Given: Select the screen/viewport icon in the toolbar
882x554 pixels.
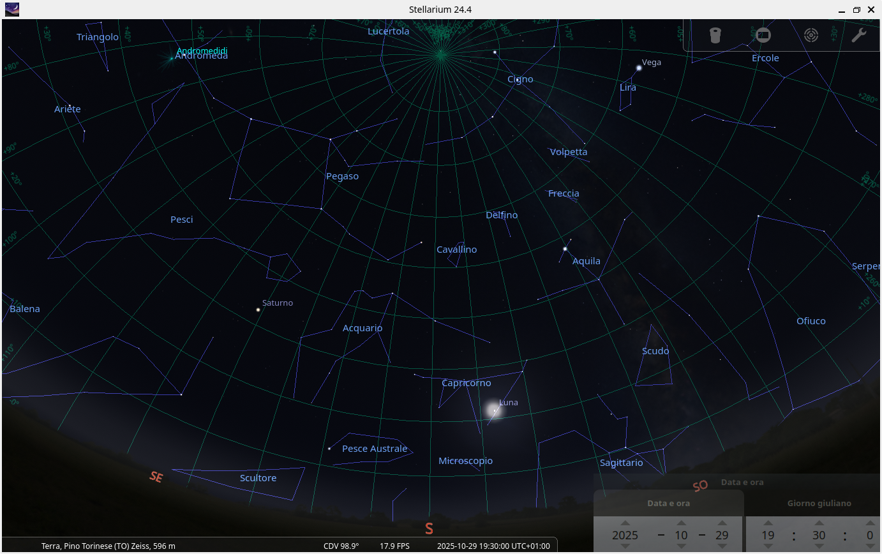Looking at the screenshot, I should pyautogui.click(x=763, y=35).
